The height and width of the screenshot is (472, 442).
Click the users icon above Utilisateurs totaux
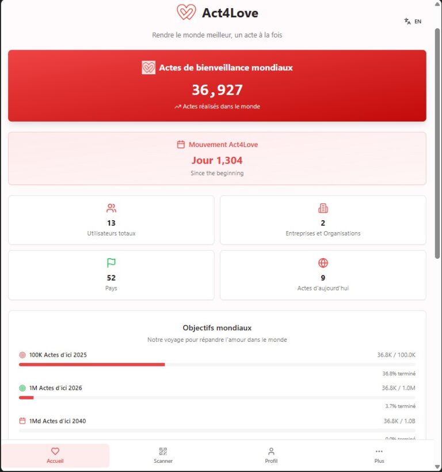coord(111,208)
